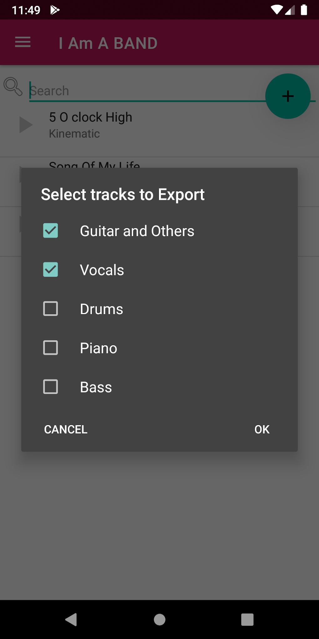Cancel the export dialog
319x639 pixels.
tap(66, 429)
